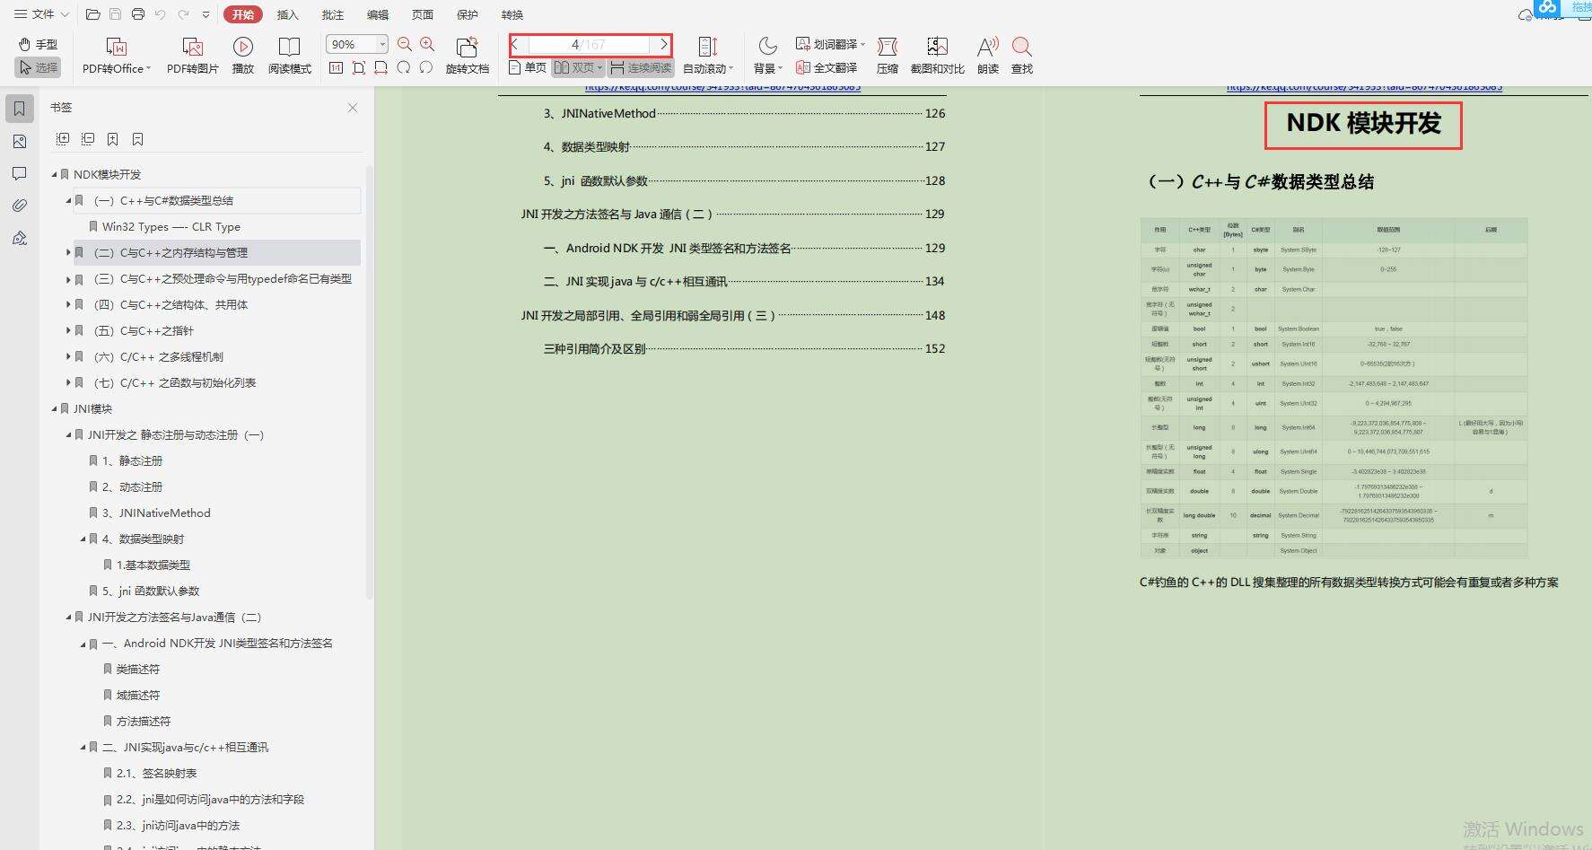Click 压缩 compress tool
1592x850 pixels.
[888, 56]
